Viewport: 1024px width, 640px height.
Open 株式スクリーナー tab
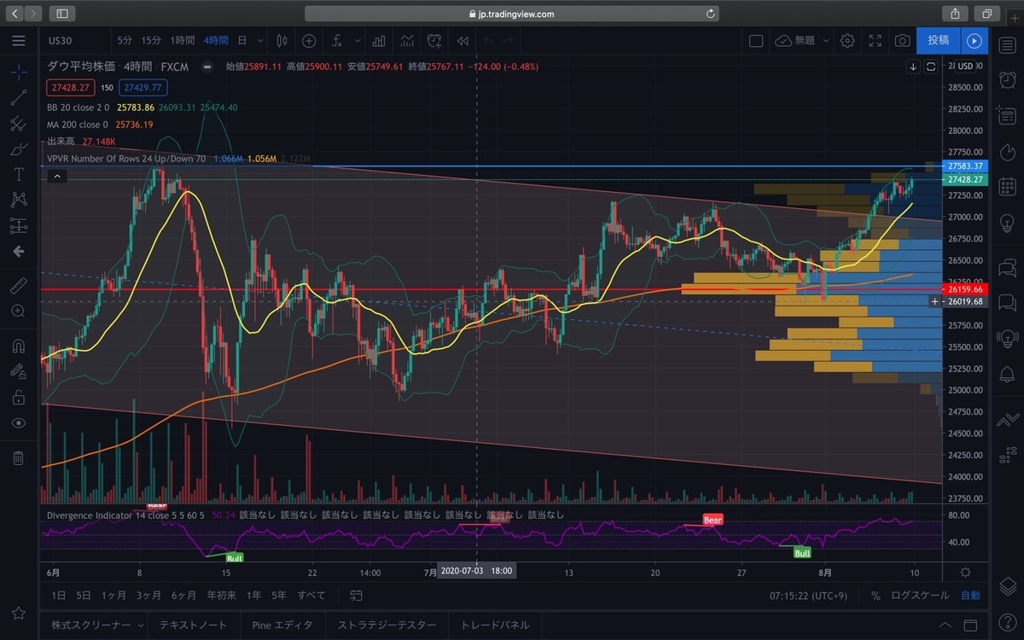pos(90,625)
